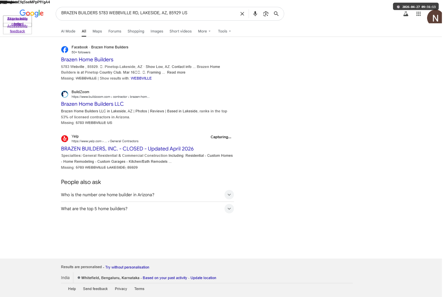Expand 'What are the top 5 home builders?'
Image resolution: width=447 pixels, height=297 pixels.
(x=229, y=208)
